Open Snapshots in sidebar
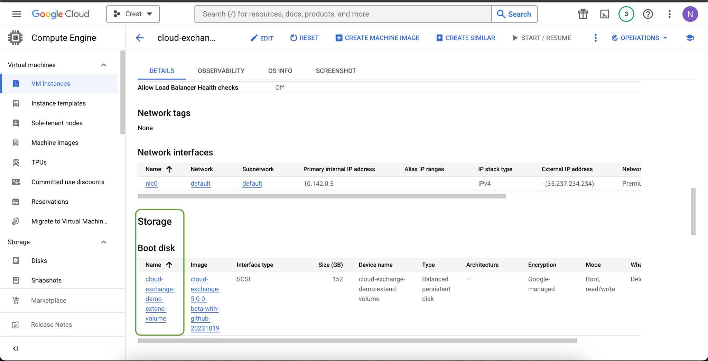This screenshot has width=708, height=361. pos(59,280)
